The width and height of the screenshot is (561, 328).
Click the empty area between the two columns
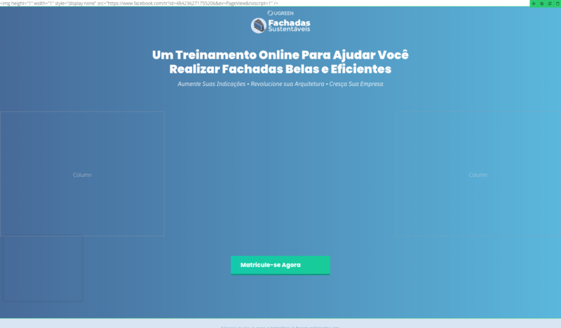[280, 174]
